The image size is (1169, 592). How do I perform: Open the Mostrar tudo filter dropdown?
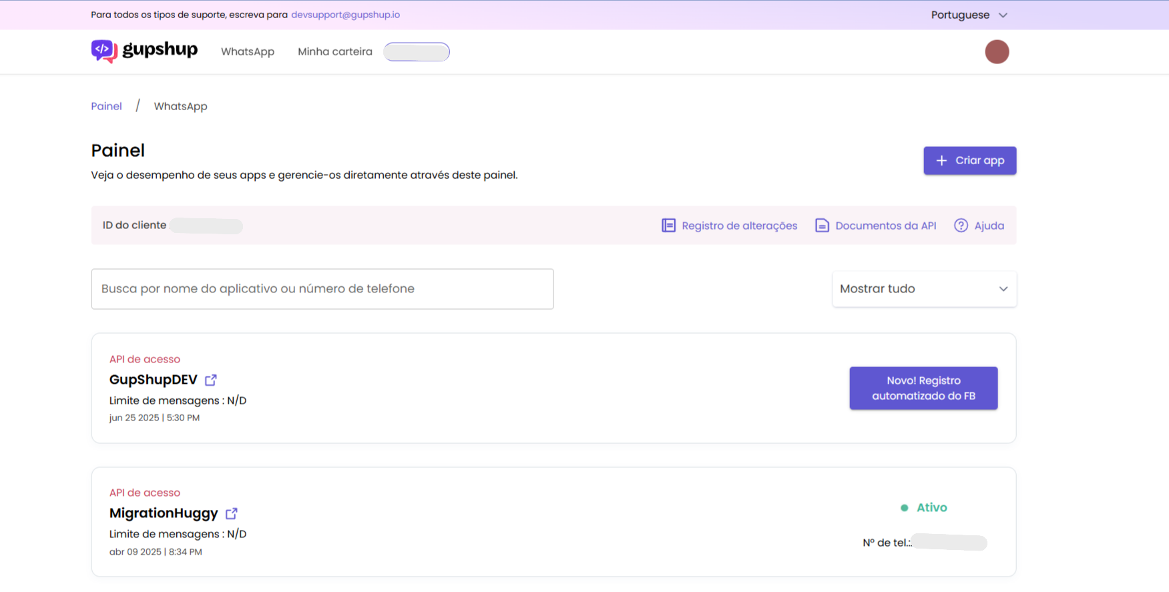click(924, 289)
